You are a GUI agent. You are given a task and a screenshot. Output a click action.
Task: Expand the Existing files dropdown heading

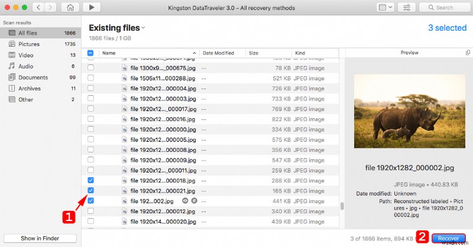[116, 28]
